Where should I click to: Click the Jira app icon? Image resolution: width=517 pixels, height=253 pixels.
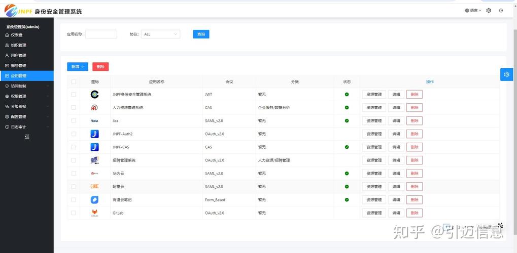click(95, 121)
